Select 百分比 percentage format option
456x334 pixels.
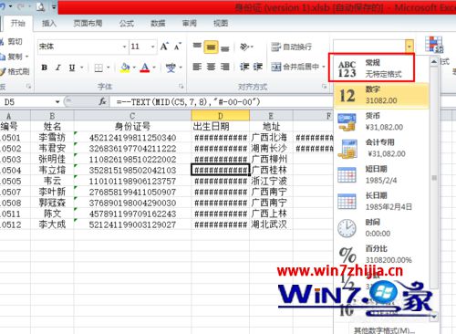click(x=381, y=255)
